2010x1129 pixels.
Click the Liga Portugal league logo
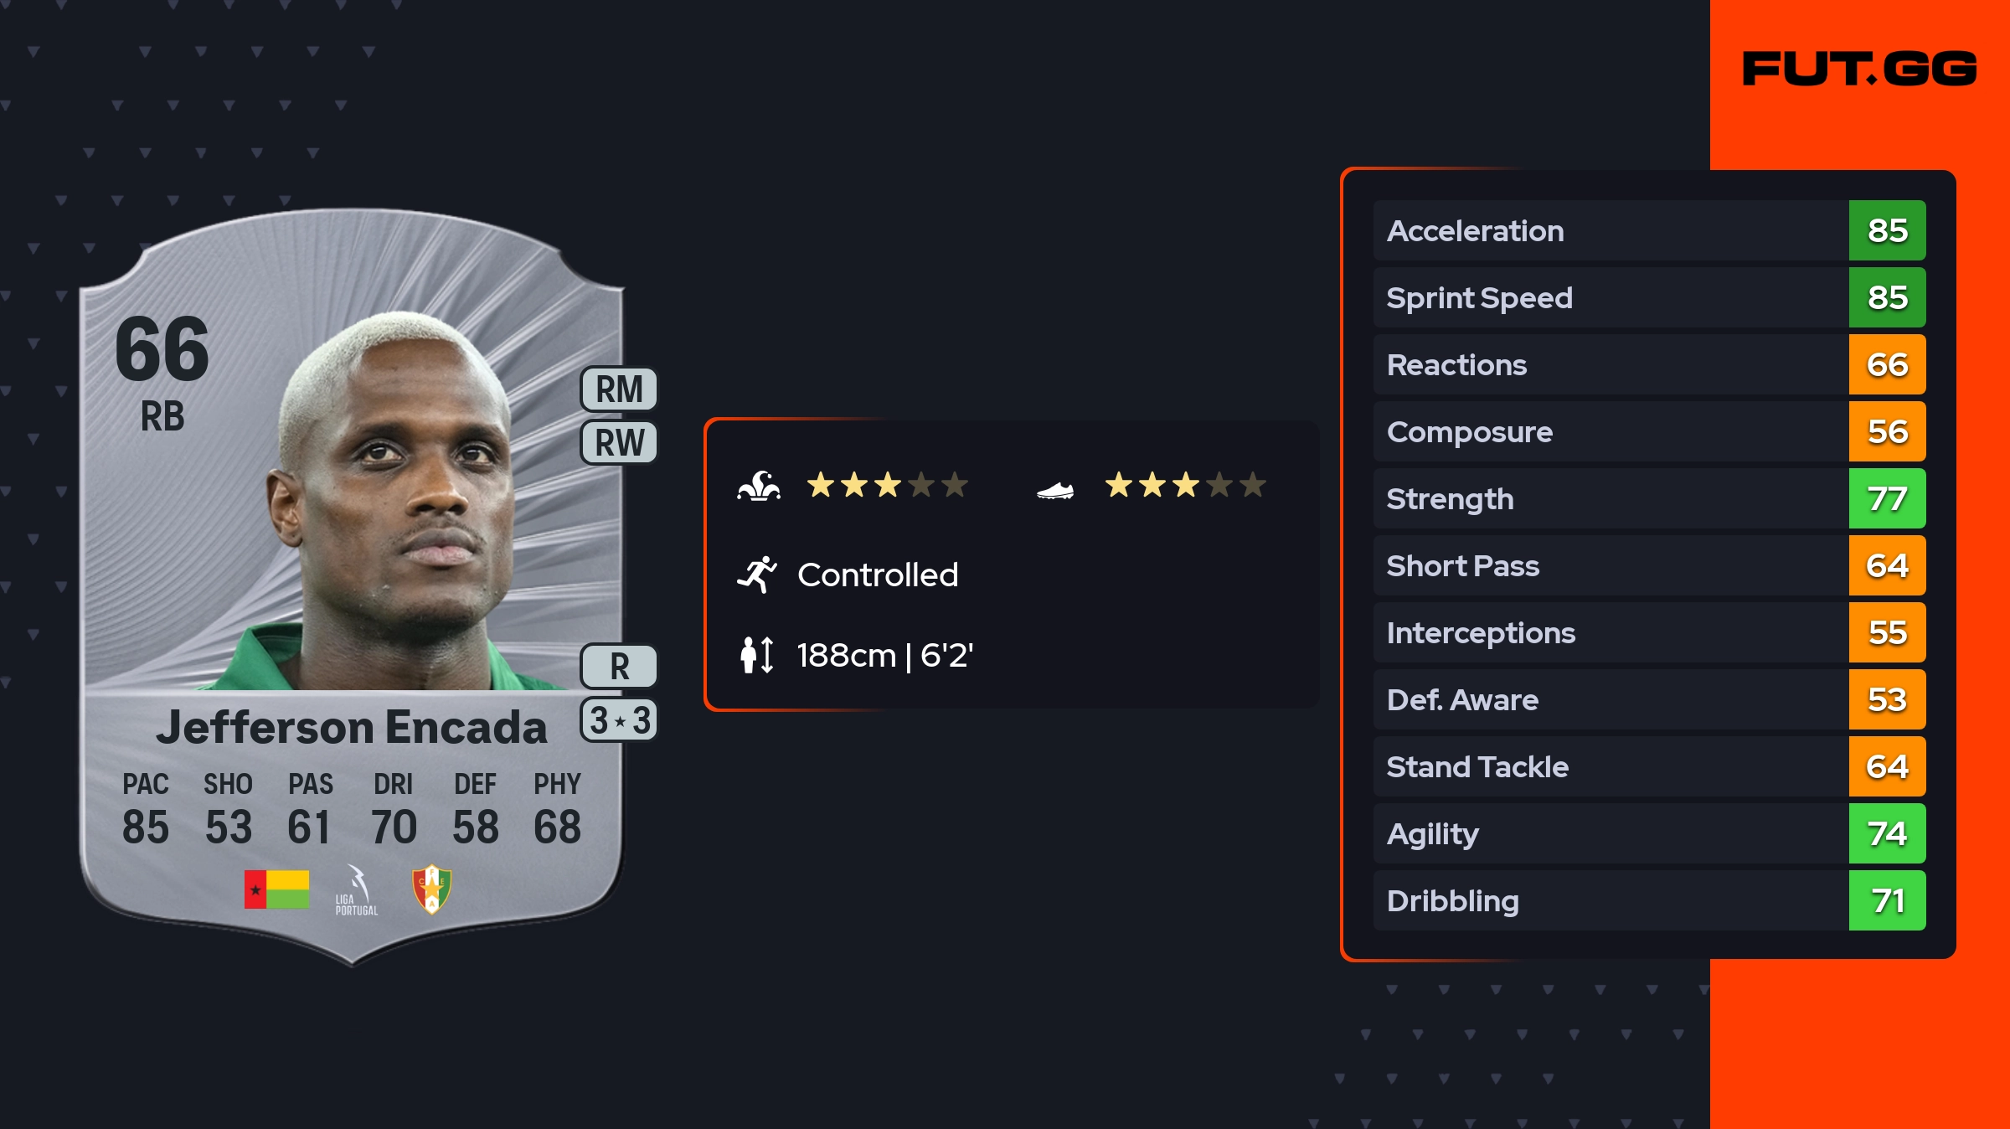click(357, 890)
